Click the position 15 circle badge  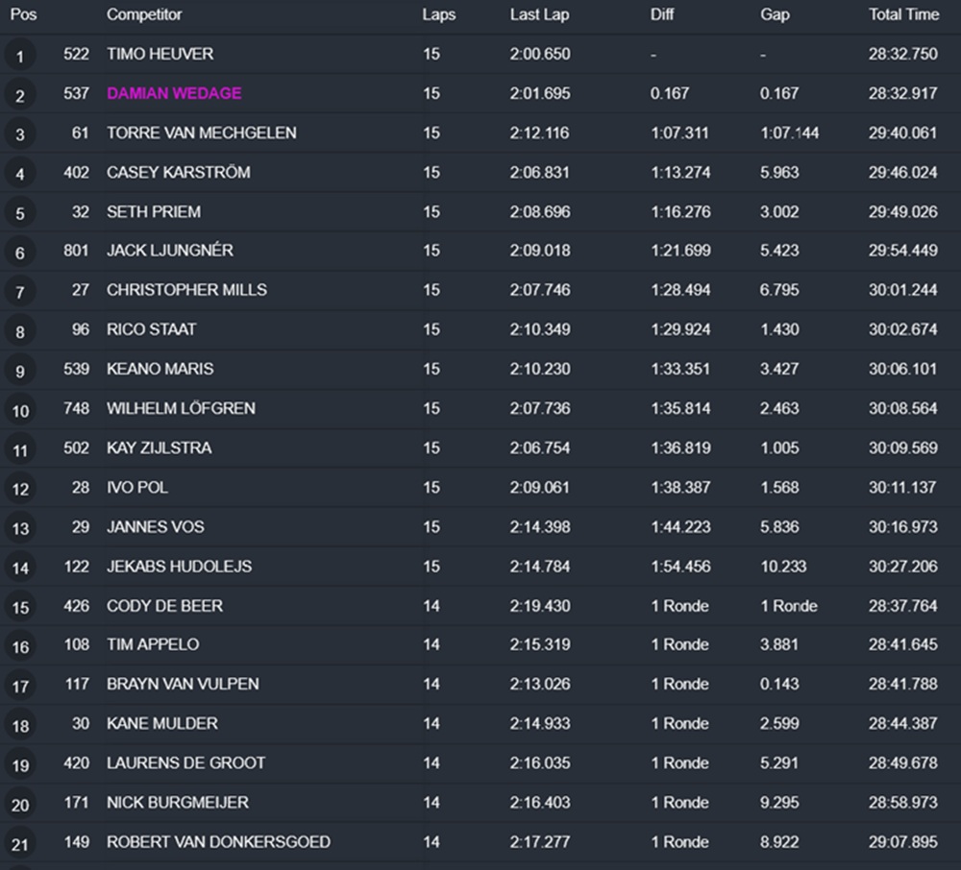[x=20, y=608]
